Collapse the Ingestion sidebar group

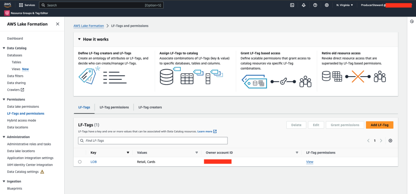[4, 181]
